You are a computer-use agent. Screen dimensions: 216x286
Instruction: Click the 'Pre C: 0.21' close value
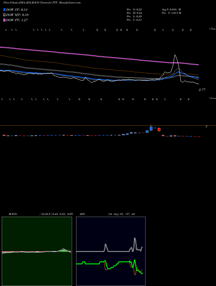134,20
